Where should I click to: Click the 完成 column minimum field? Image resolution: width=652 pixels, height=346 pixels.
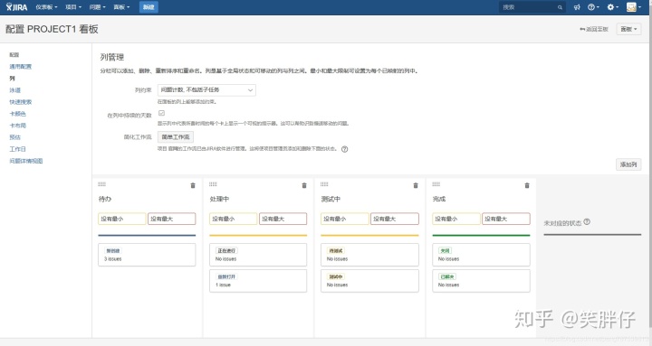456,219
